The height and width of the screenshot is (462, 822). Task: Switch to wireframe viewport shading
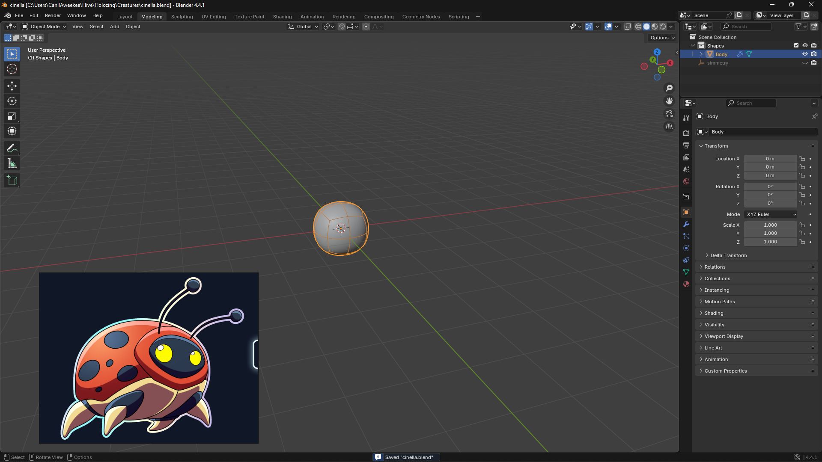click(x=638, y=27)
